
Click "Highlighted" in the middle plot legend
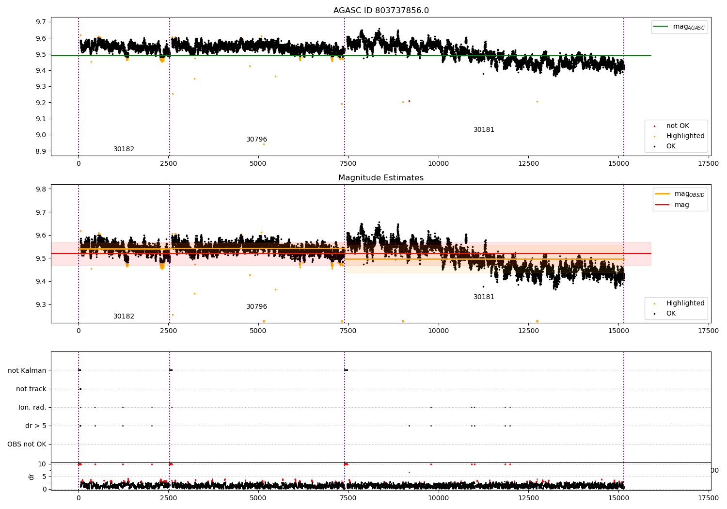[x=685, y=303]
